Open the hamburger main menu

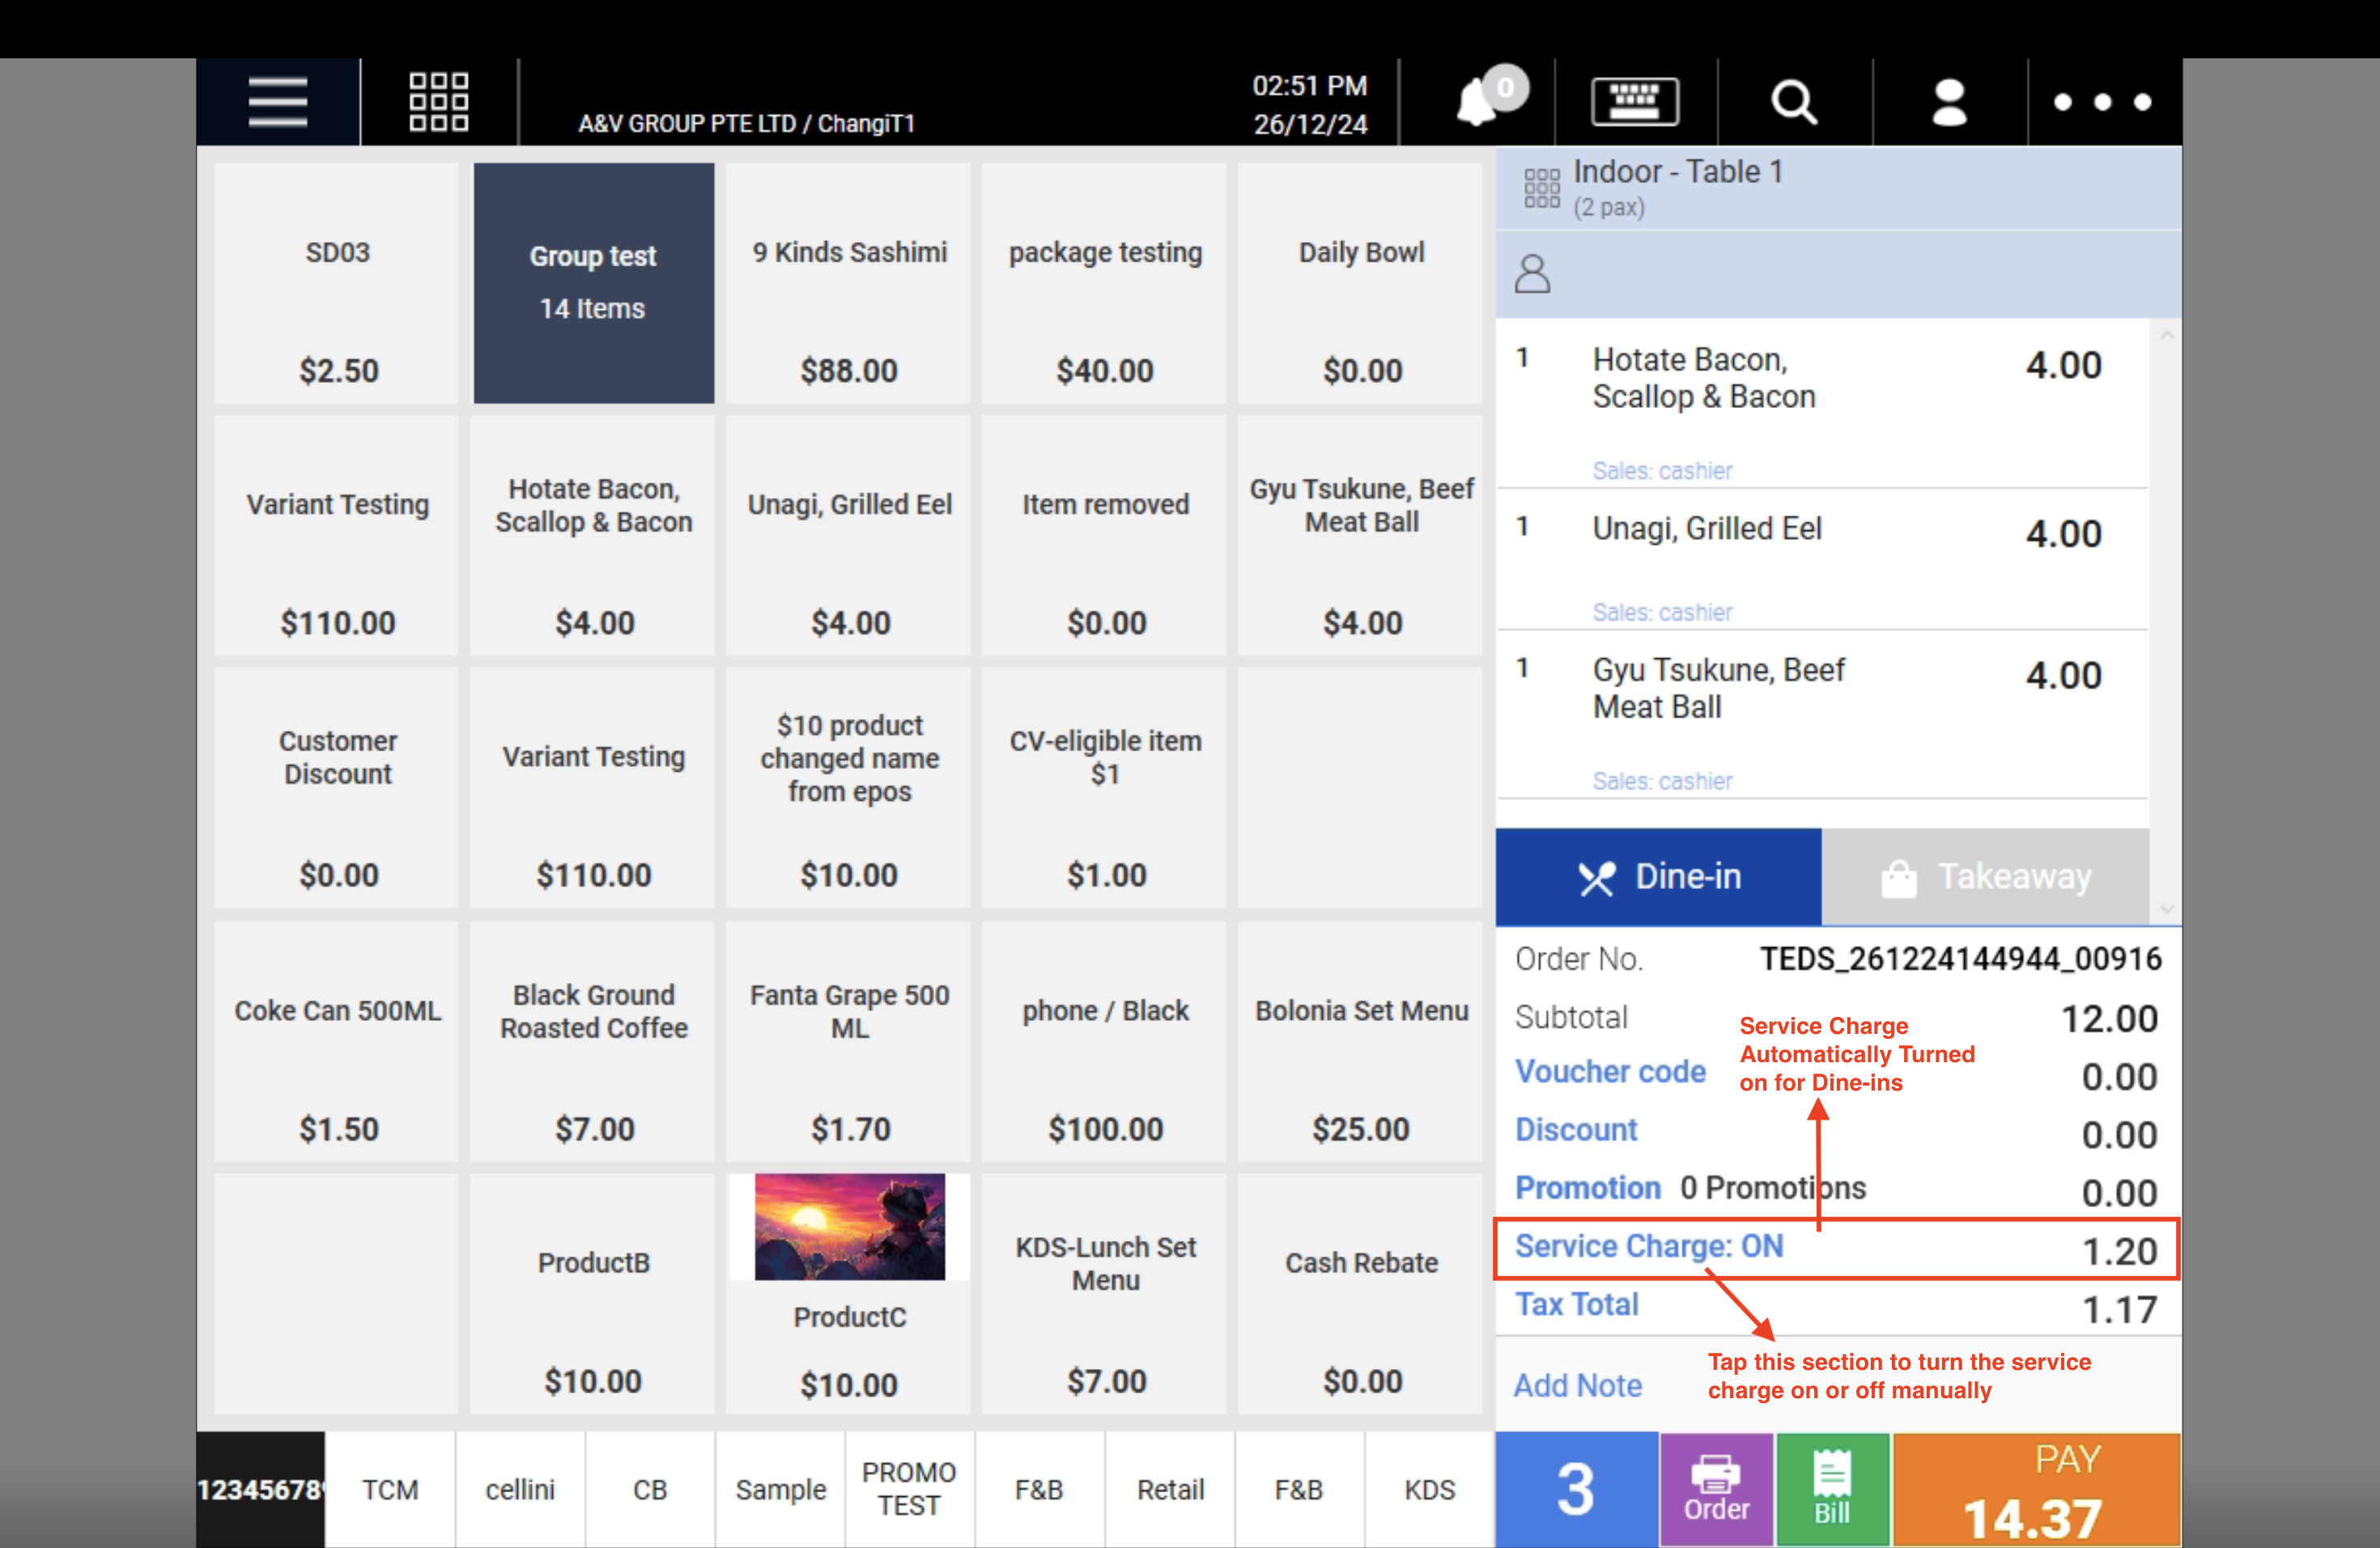[x=277, y=102]
